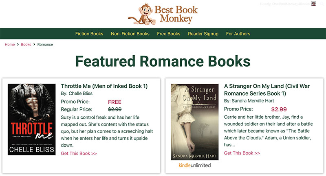The width and height of the screenshot is (326, 176).
Task: Open A Stranger On My Land cover
Action: coord(195,122)
